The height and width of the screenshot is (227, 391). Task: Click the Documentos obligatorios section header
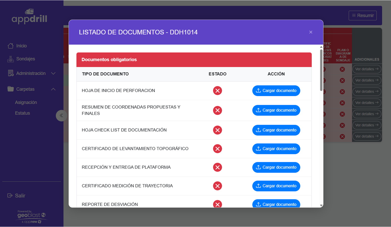coord(194,60)
